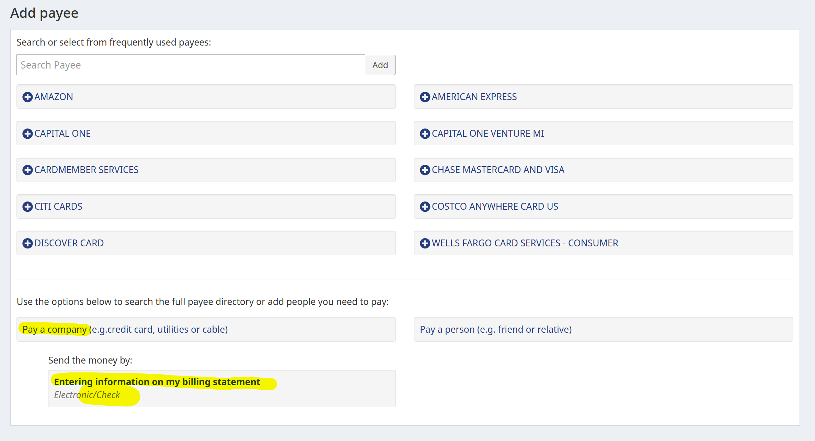Expand the Pay a person option
The width and height of the screenshot is (815, 441).
496,329
